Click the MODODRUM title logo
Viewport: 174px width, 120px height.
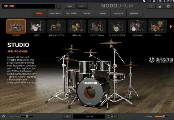117,6
